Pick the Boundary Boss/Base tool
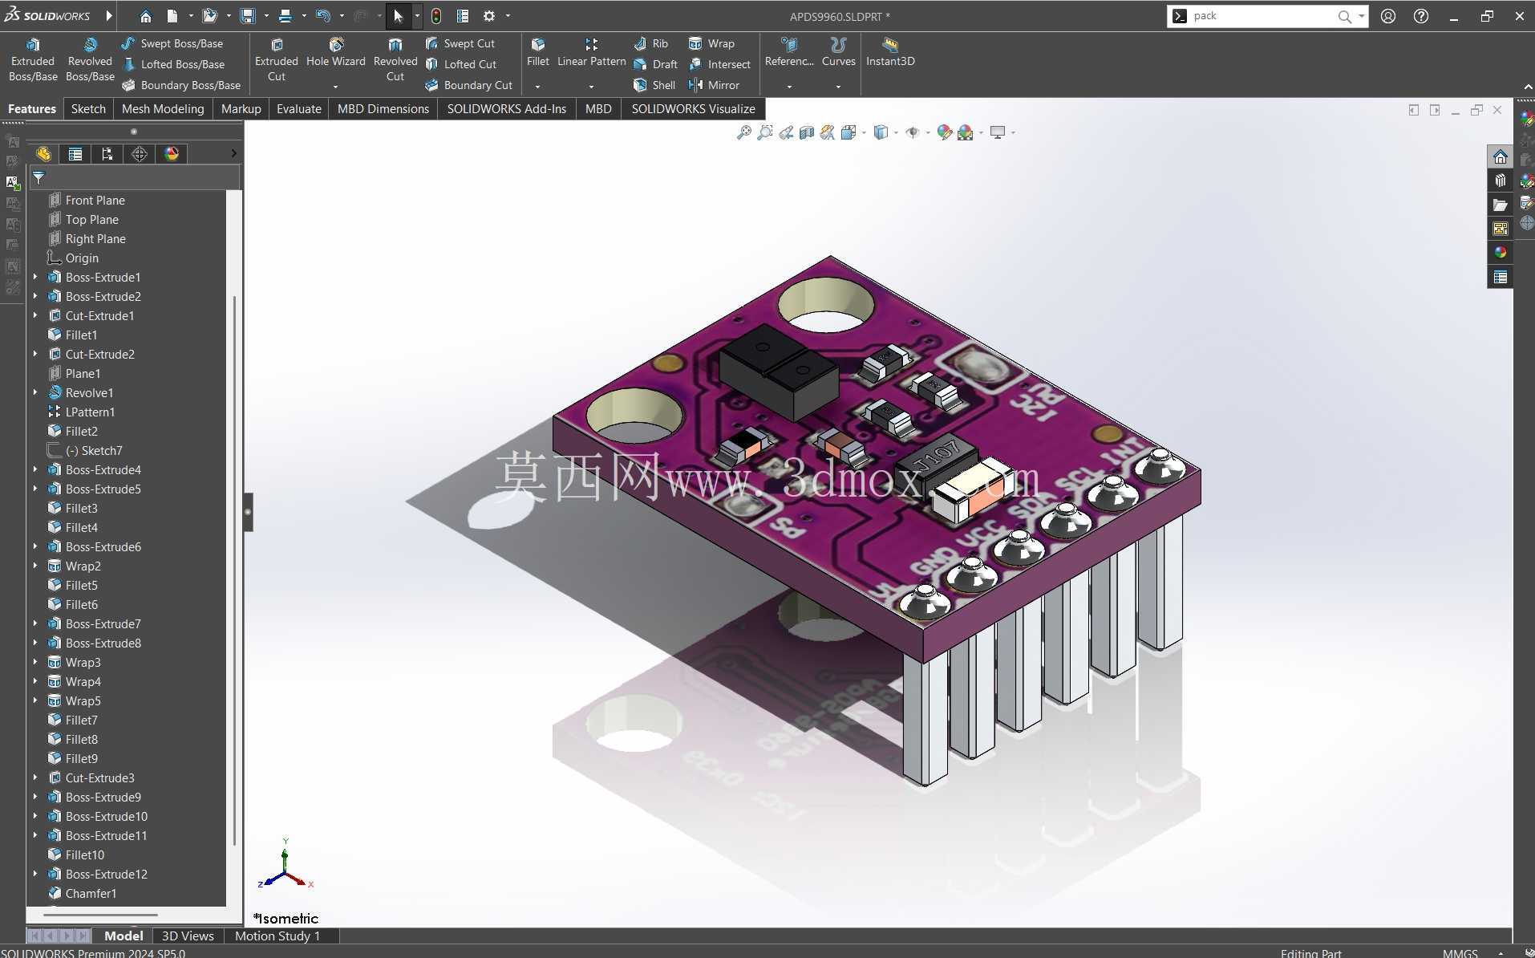Viewport: 1535px width, 958px height. click(181, 85)
